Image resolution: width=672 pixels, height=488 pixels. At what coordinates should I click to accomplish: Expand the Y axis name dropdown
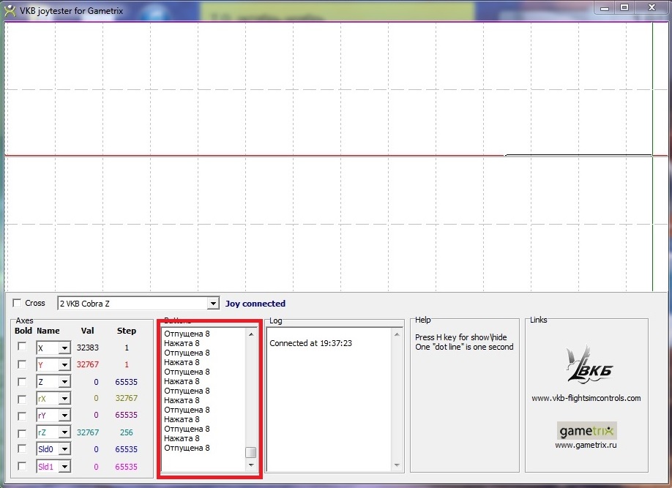(64, 365)
